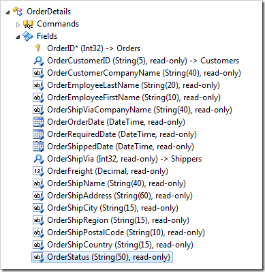Click the calendar icon next to OrderShippedDate

(x=38, y=147)
